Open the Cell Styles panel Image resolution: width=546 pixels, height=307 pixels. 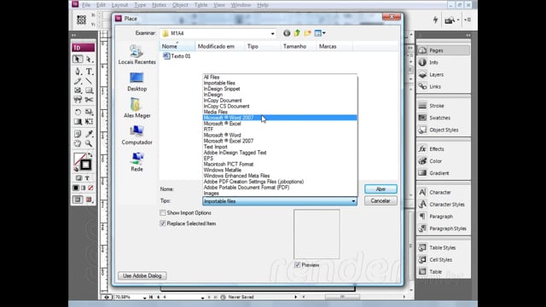pyautogui.click(x=444, y=259)
